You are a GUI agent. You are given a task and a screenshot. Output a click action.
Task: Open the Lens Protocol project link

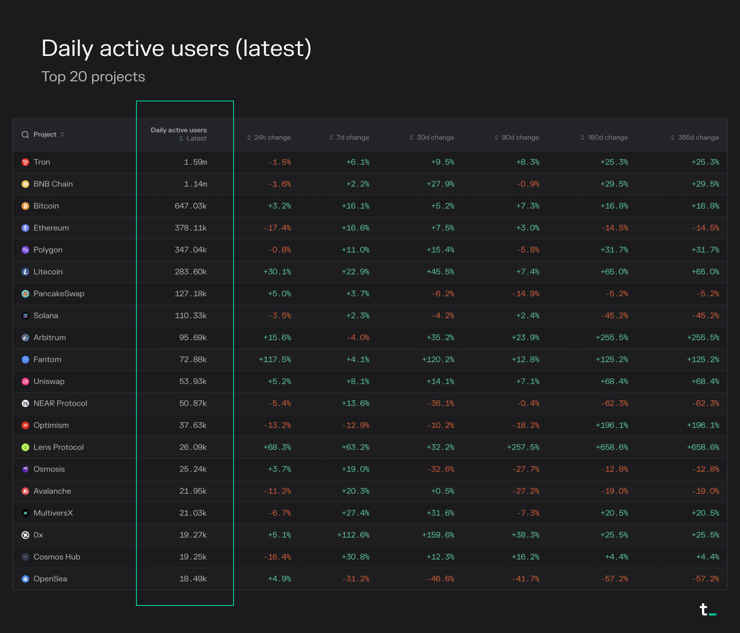(59, 447)
